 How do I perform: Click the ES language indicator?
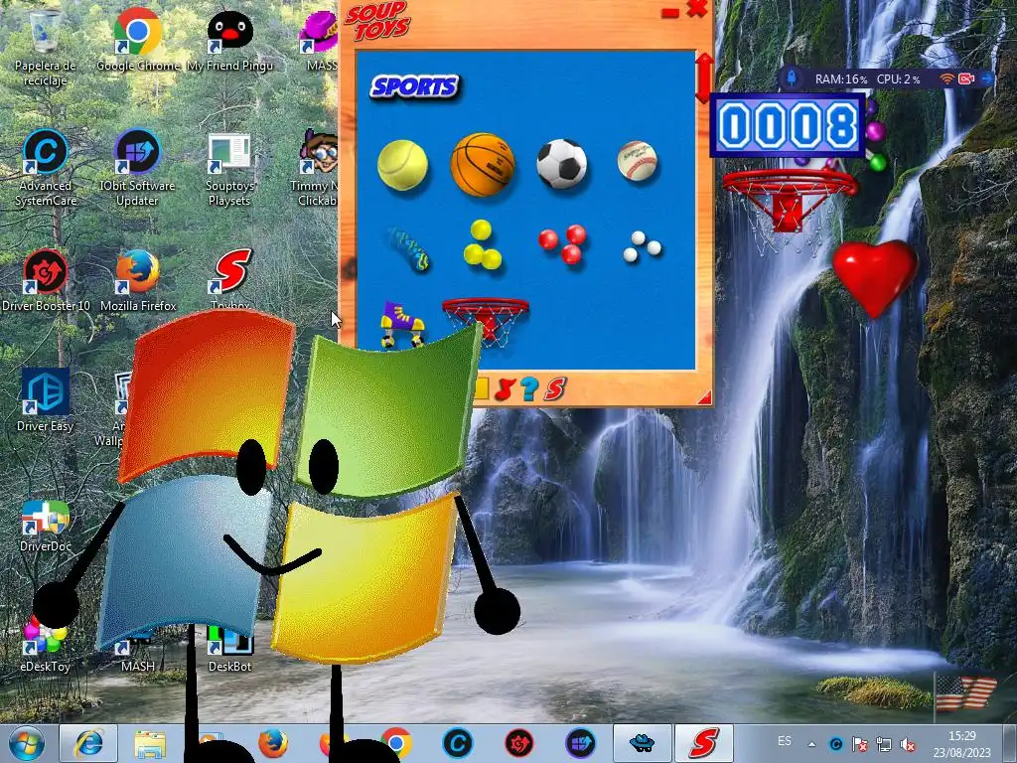click(x=785, y=741)
